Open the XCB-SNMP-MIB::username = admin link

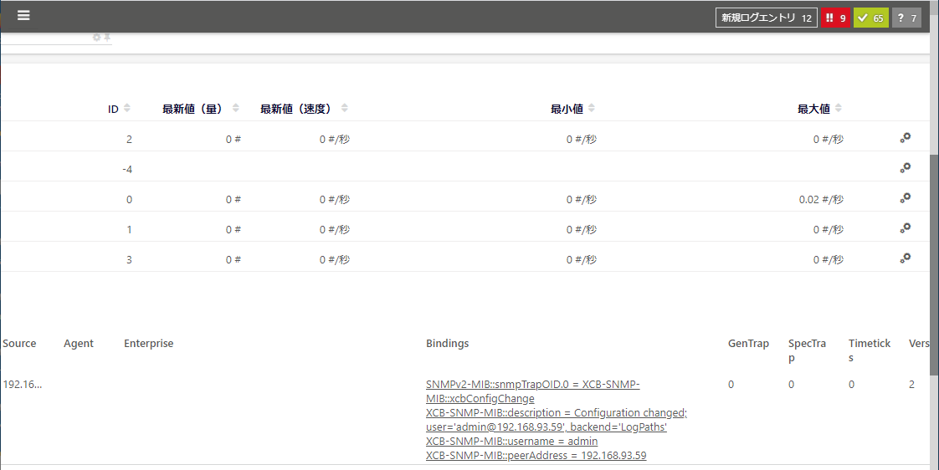pyautogui.click(x=511, y=442)
